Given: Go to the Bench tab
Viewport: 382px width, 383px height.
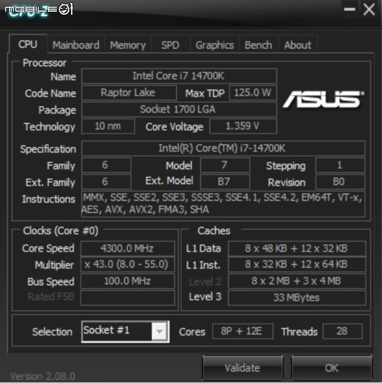Looking at the screenshot, I should [258, 45].
